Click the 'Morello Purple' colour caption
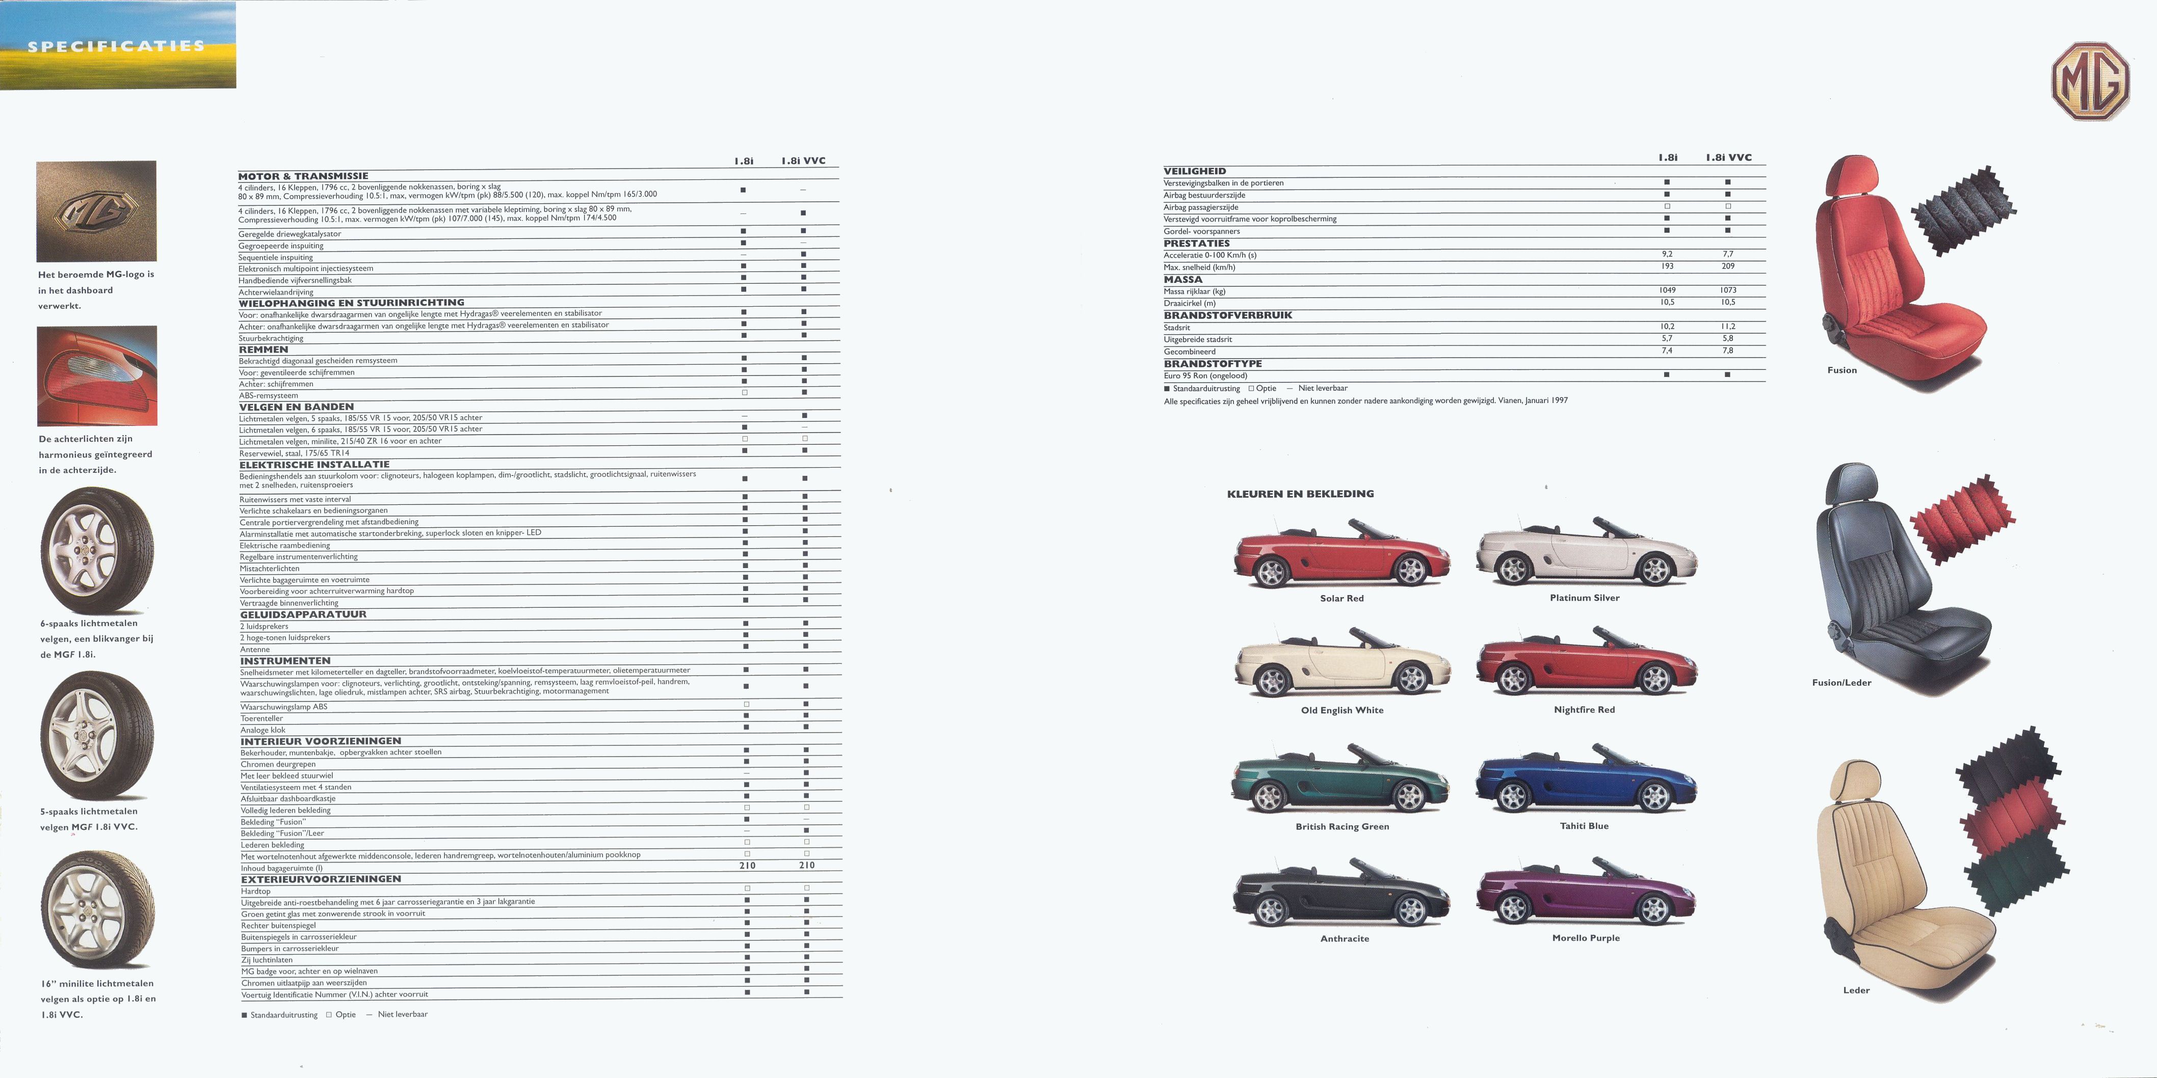 pos(1586,938)
